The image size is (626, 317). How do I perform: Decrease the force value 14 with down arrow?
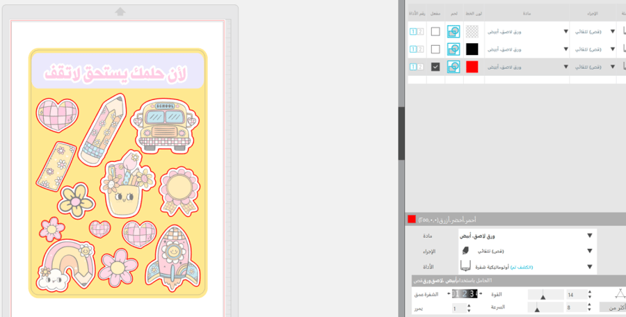(x=590, y=297)
